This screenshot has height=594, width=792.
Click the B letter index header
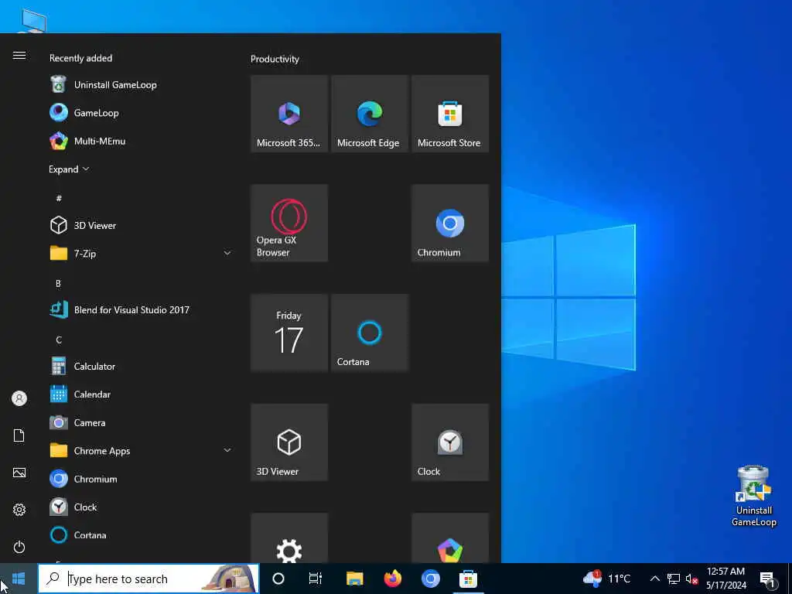click(x=58, y=283)
